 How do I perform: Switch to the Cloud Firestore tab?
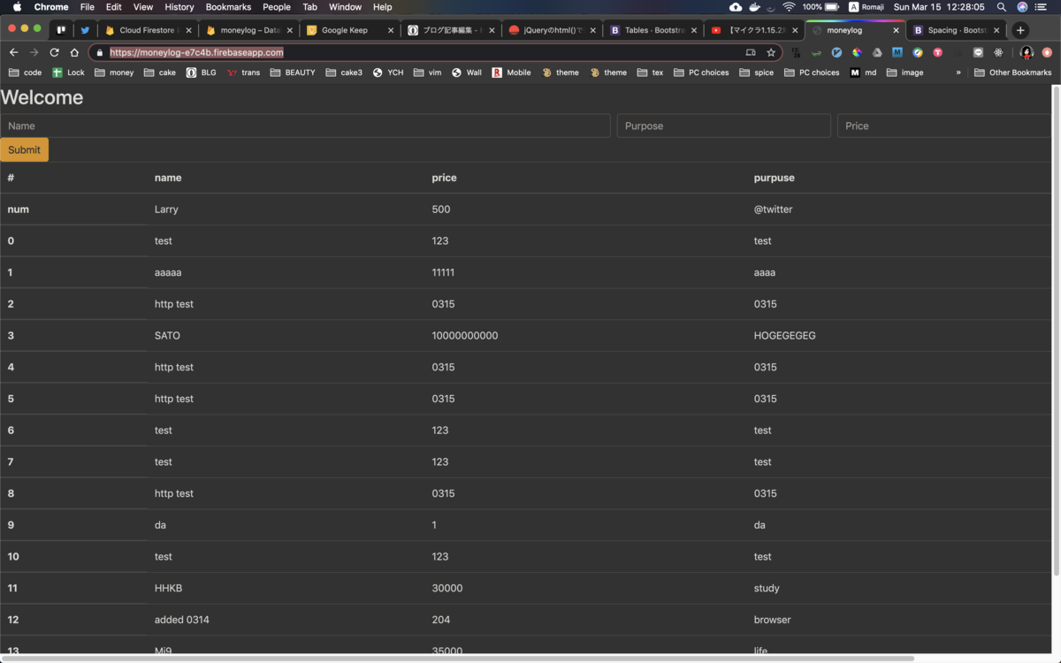pos(147,30)
